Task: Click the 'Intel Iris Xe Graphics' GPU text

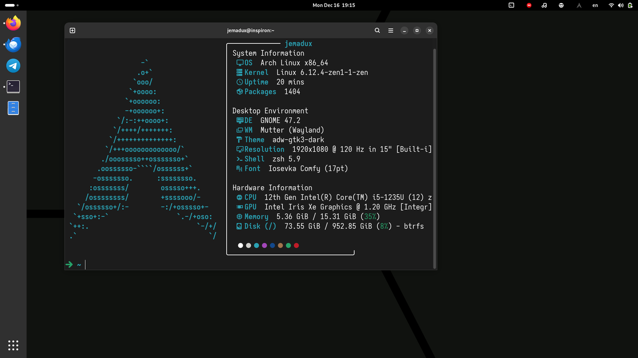Action: (x=308, y=207)
